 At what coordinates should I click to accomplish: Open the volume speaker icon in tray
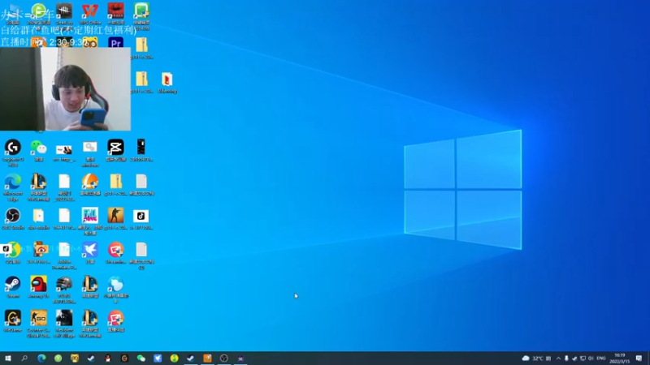pos(591,359)
